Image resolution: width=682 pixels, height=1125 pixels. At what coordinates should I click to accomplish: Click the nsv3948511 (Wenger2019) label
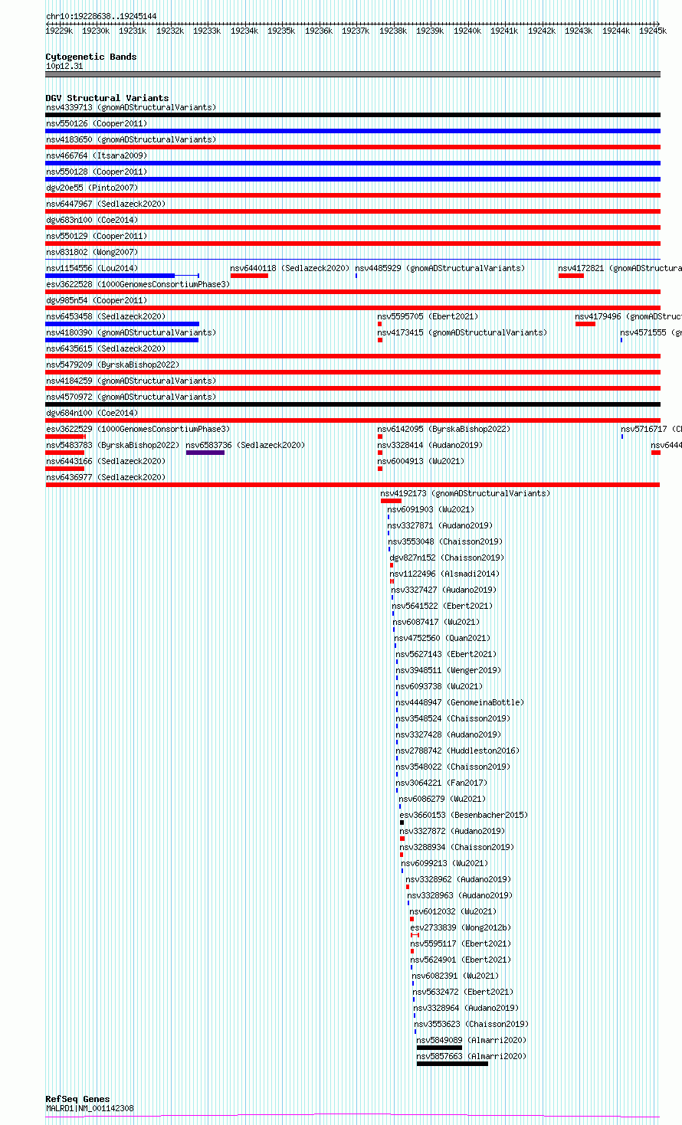click(x=448, y=670)
